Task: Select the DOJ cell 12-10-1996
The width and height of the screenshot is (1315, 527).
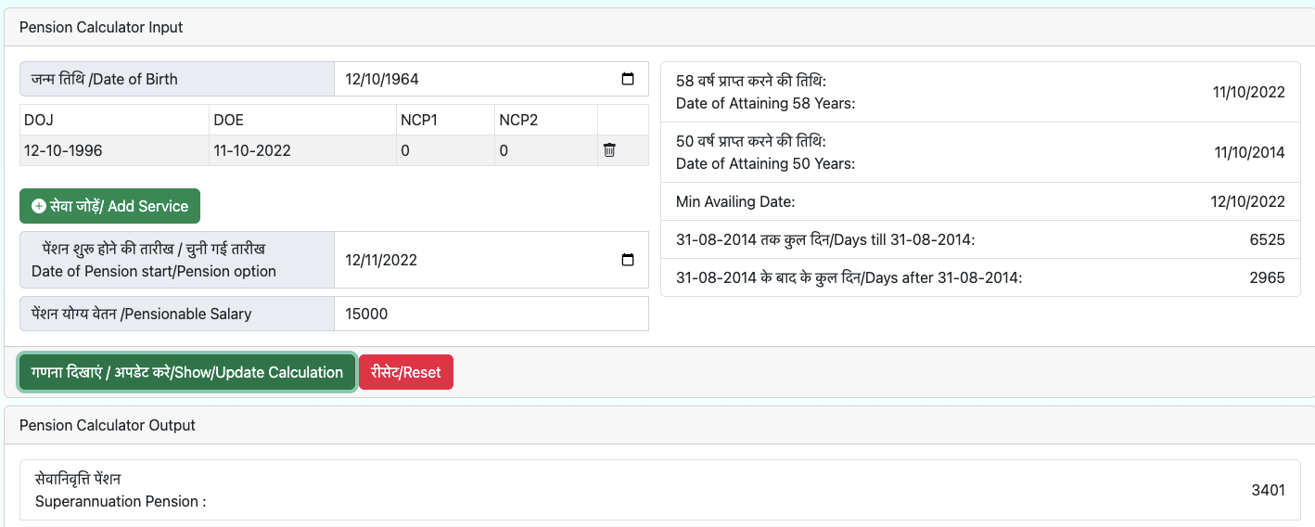Action: click(x=63, y=150)
